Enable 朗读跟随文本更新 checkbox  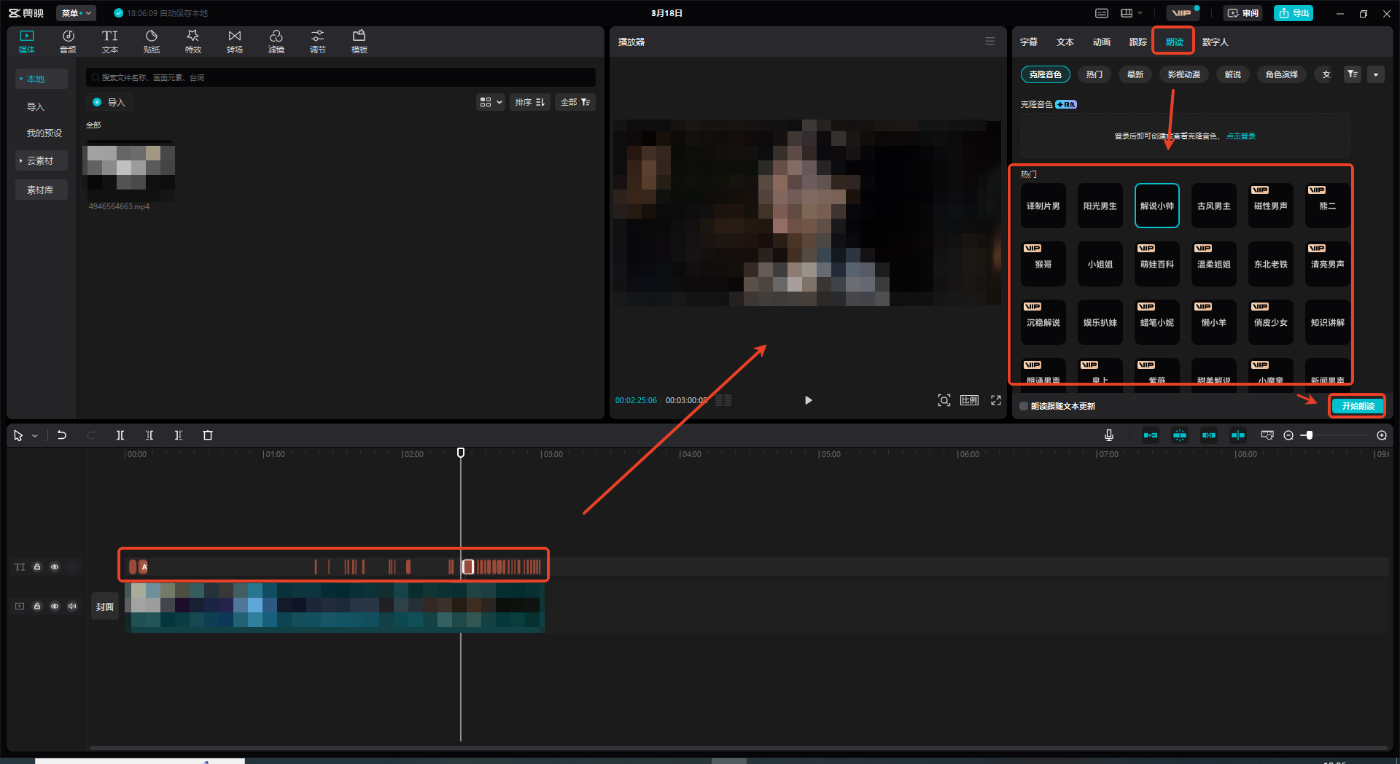1024,406
